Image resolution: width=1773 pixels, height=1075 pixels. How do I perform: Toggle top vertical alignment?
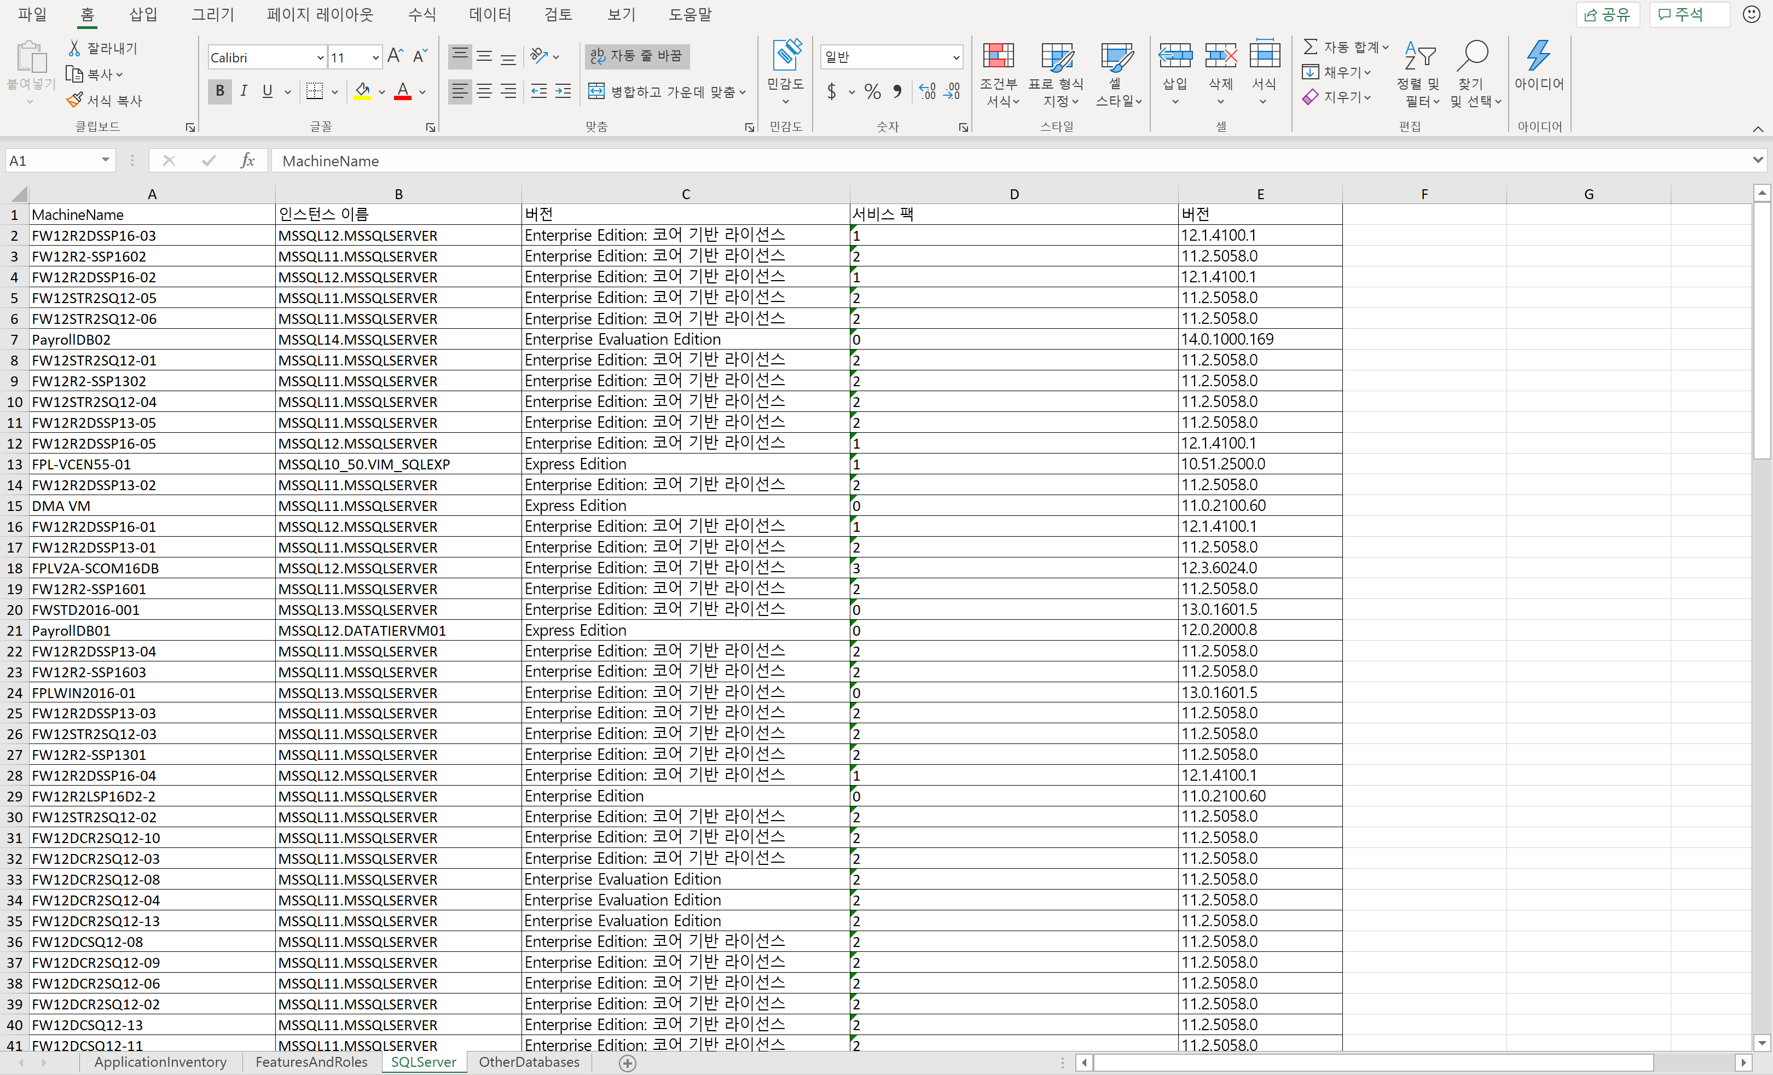coord(460,56)
